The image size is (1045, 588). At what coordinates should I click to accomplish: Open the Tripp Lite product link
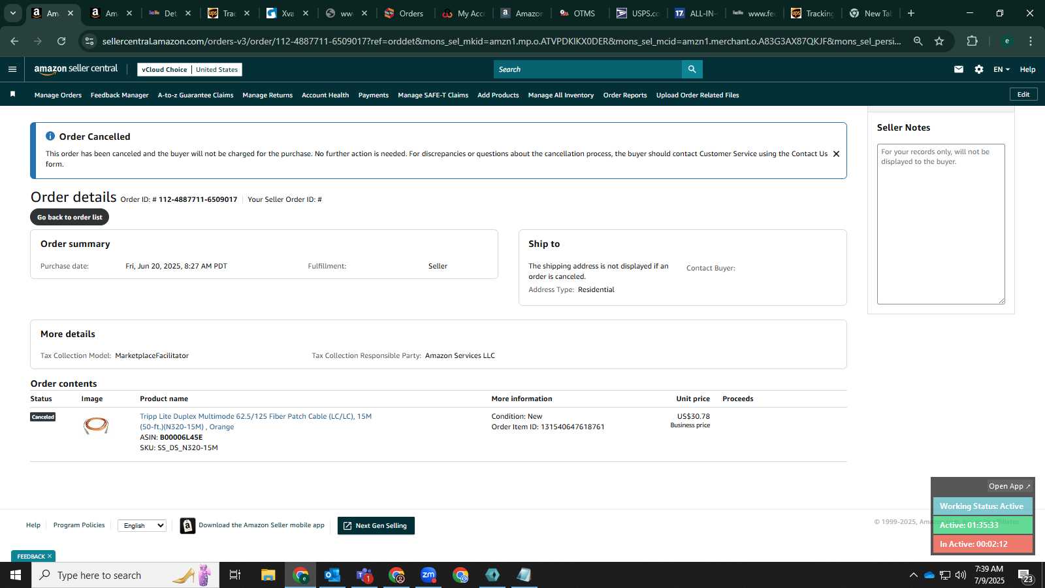(255, 421)
